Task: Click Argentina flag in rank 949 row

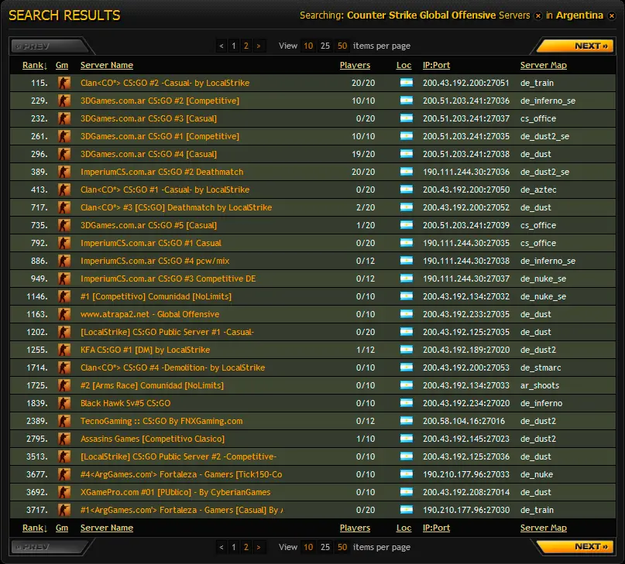Action: (406, 279)
